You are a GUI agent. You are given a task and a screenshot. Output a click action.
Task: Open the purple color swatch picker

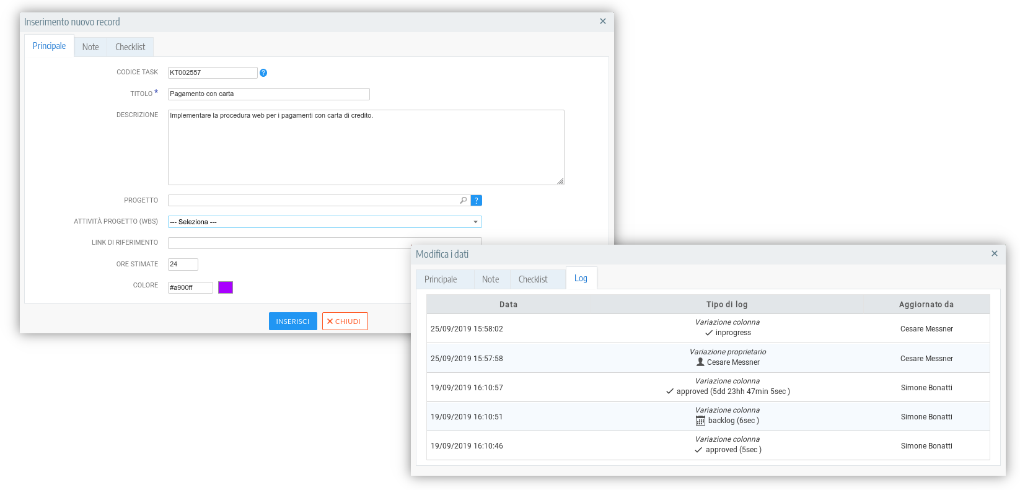coord(226,287)
